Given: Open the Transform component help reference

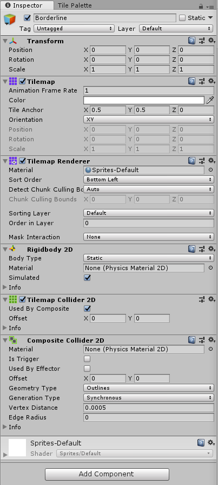Looking at the screenshot, I should pos(191,41).
